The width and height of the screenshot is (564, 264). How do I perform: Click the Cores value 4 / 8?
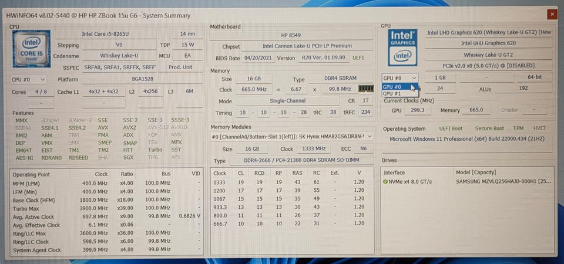[x=41, y=92]
